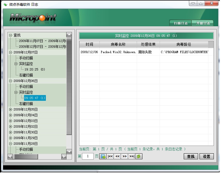Click the 查找 button
Screen dimensions: 221x173
point(191,156)
